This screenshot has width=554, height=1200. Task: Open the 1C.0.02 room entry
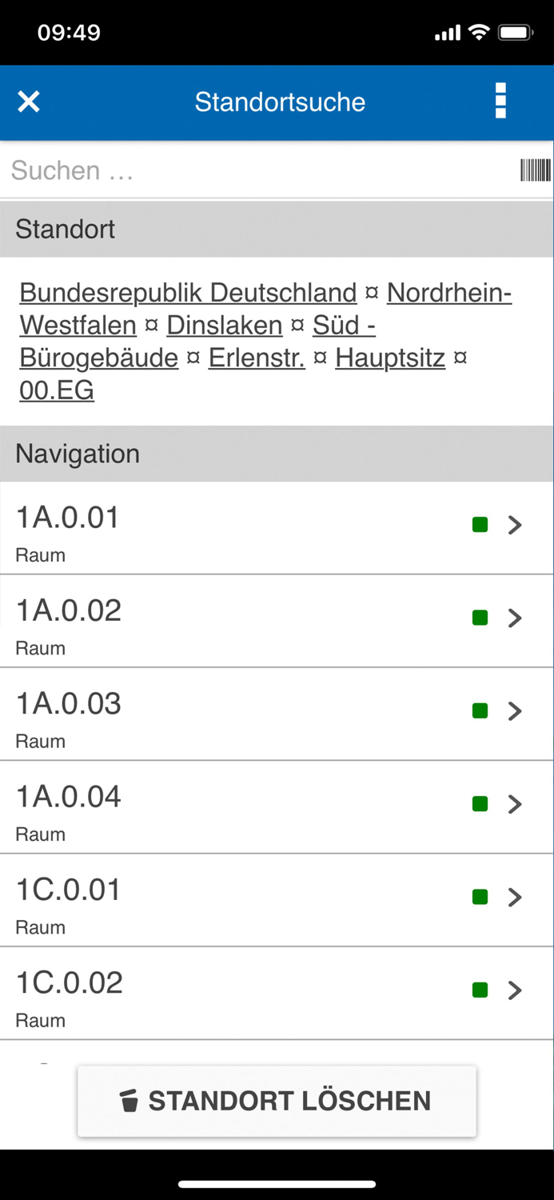[x=277, y=994]
